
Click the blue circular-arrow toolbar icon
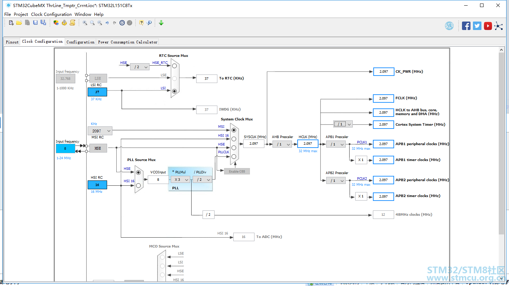[x=122, y=23]
